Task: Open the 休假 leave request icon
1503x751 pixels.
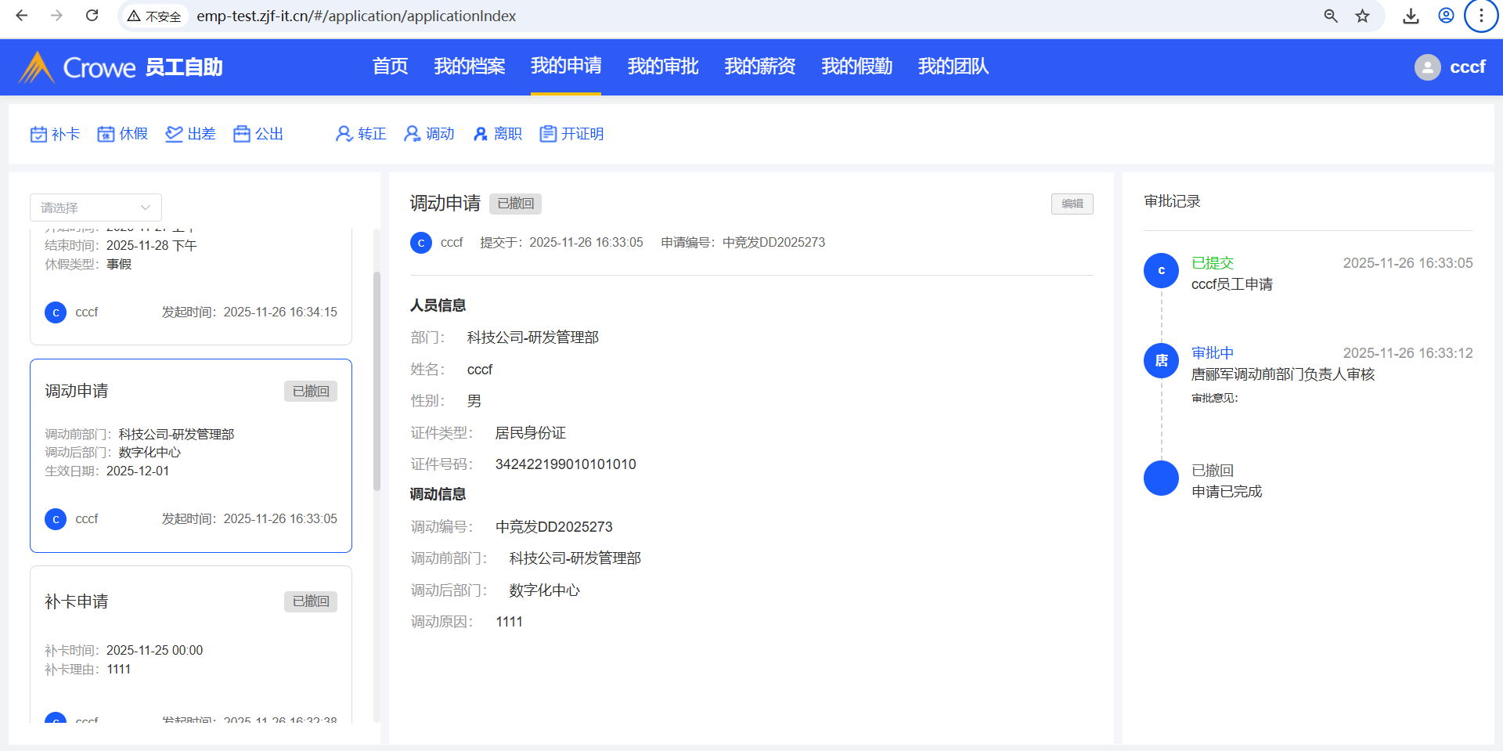Action: [x=106, y=134]
